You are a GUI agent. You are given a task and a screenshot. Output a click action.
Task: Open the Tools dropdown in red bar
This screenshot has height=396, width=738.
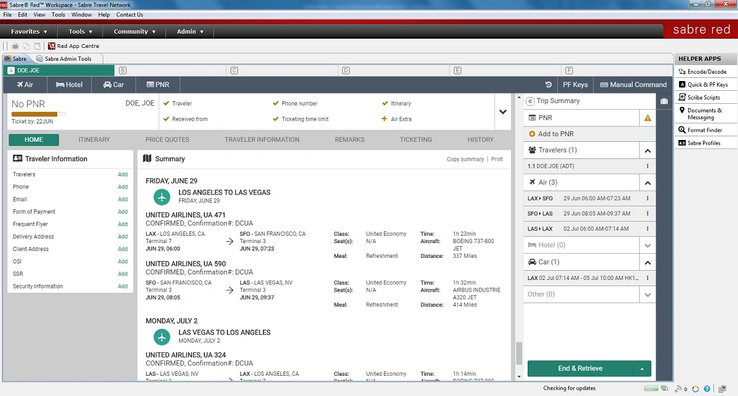[x=81, y=31]
